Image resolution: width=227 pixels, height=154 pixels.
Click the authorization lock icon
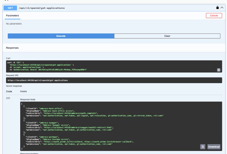tap(217, 7)
